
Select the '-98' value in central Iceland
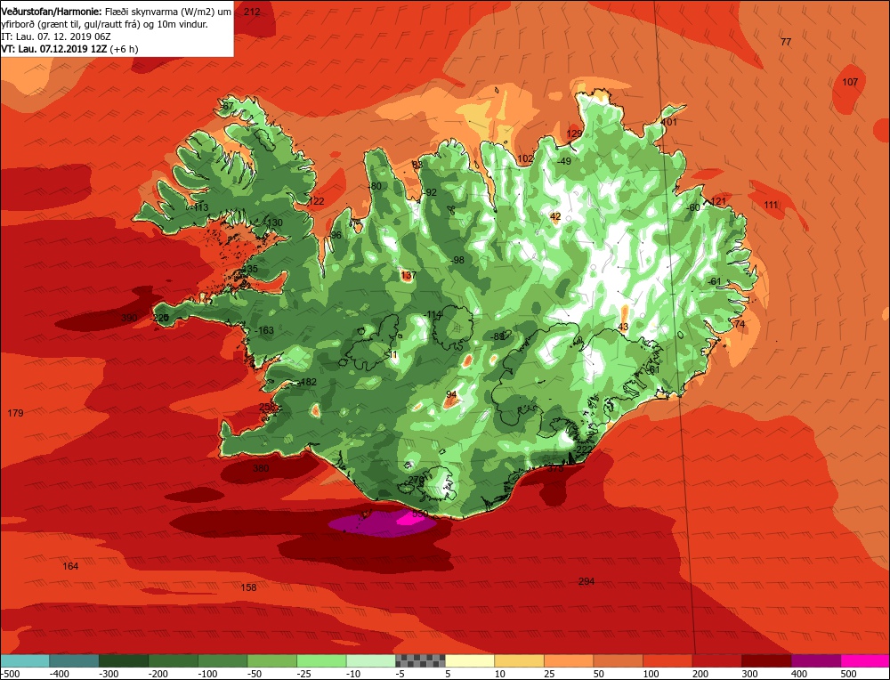point(457,261)
